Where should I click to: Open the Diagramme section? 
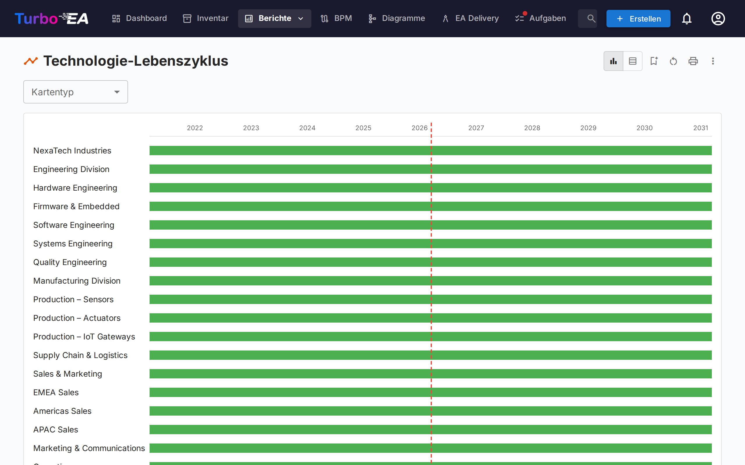tap(397, 18)
